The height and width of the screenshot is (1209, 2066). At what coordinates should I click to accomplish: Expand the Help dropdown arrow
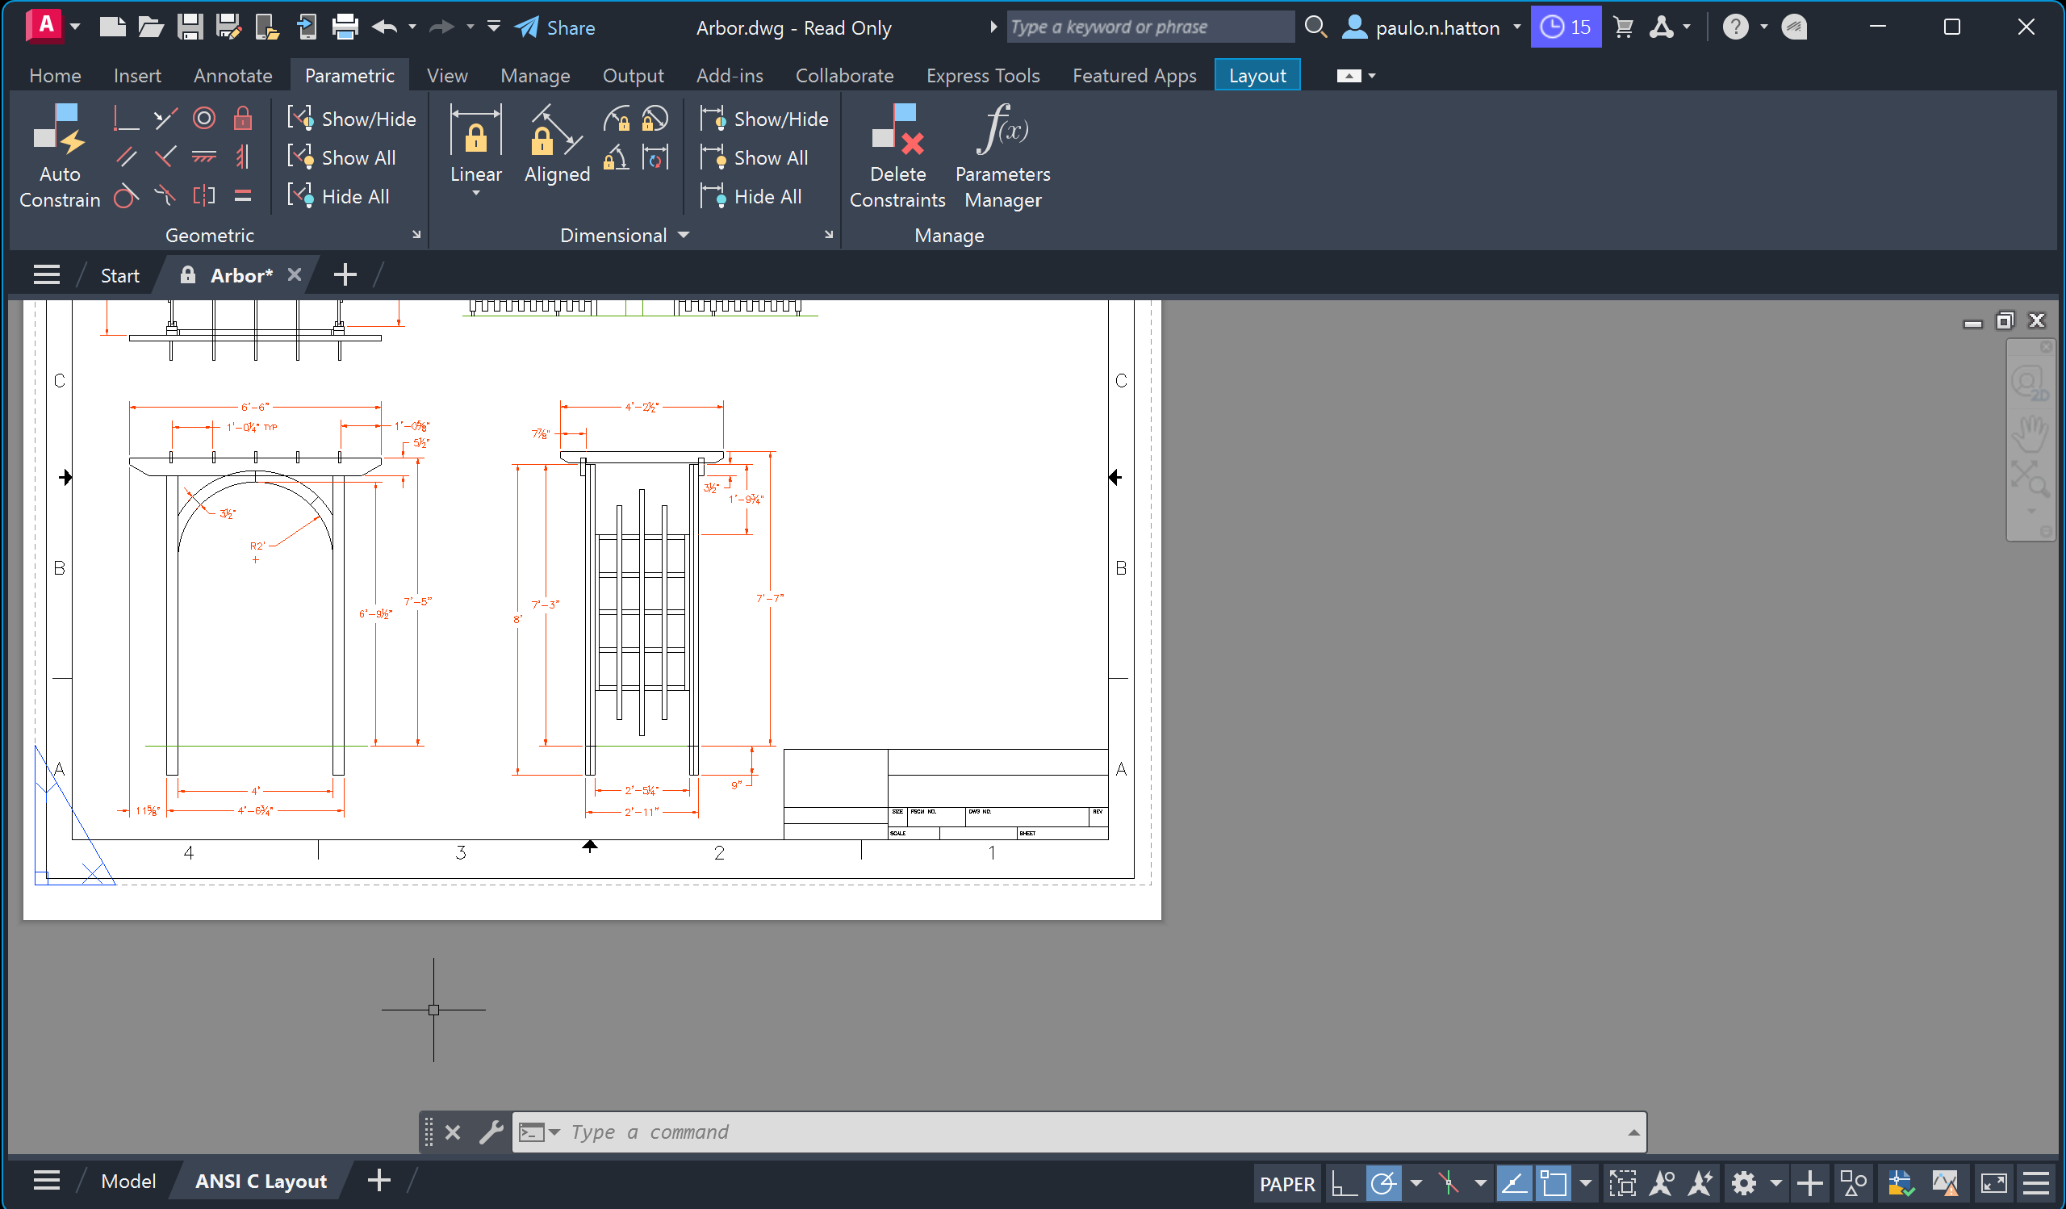1763,27
